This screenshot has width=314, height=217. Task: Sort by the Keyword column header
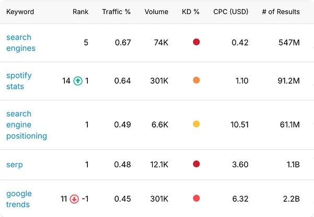[20, 12]
